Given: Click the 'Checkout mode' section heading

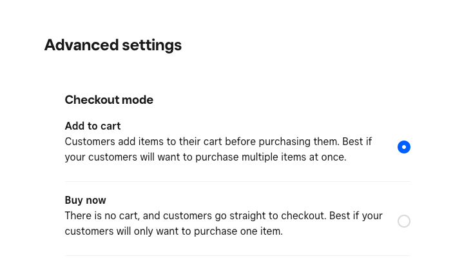Looking at the screenshot, I should (109, 100).
